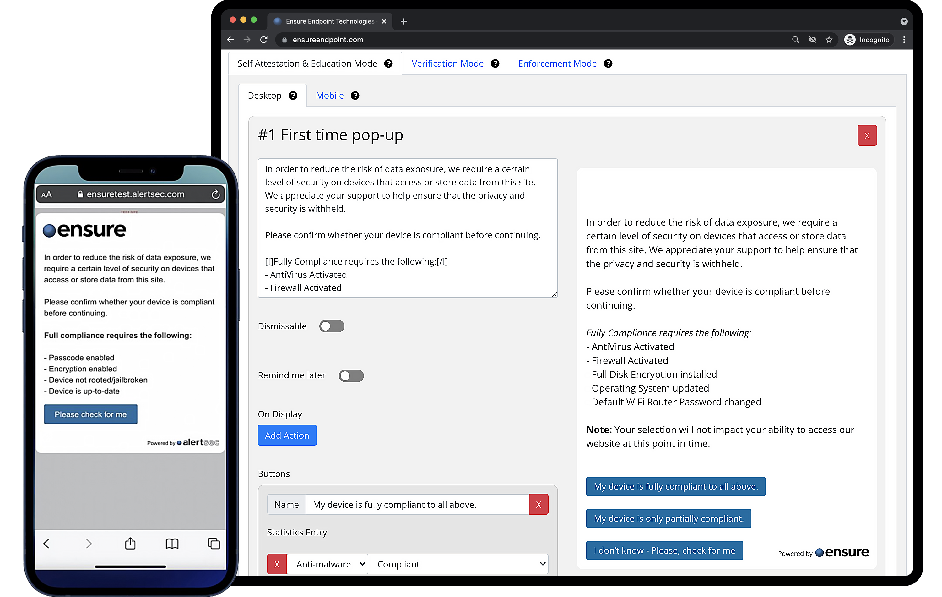Screen dimensions: 942x597
Task: Tap the forward arrow in phone Safari toolbar
Action: tap(89, 543)
